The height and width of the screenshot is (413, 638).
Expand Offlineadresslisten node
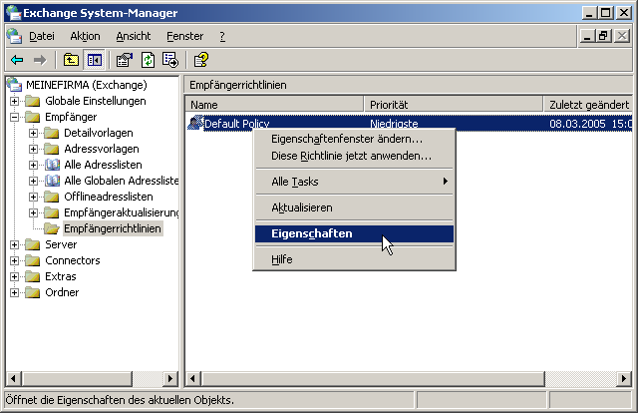click(33, 197)
